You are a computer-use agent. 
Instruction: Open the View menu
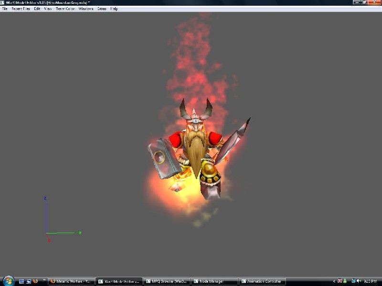click(48, 9)
